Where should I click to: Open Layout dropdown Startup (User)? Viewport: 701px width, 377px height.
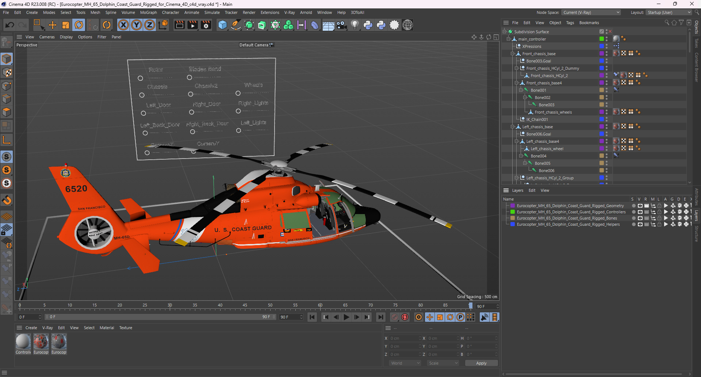point(669,12)
